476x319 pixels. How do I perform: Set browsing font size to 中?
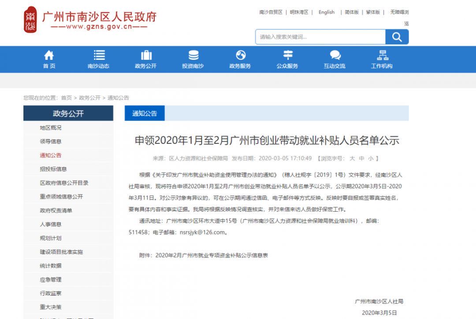tap(361, 158)
